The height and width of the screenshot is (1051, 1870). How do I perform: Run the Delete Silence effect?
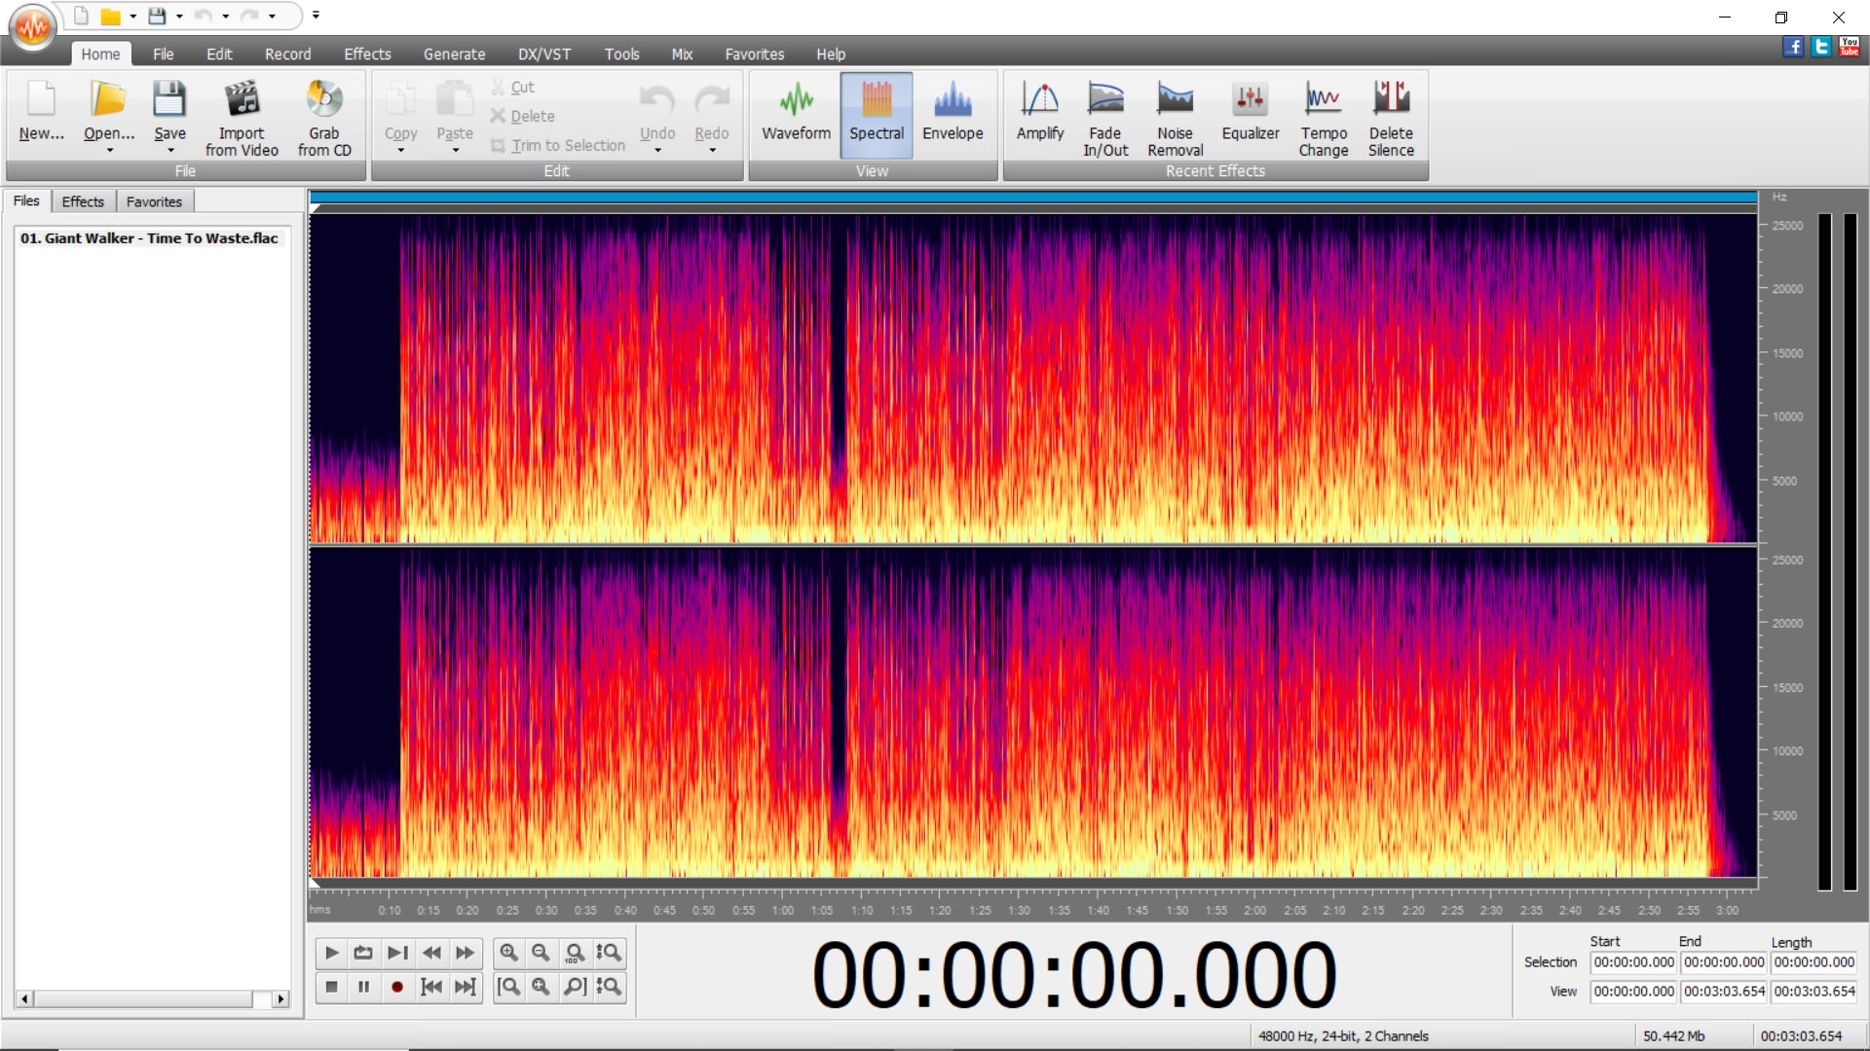pos(1391,117)
